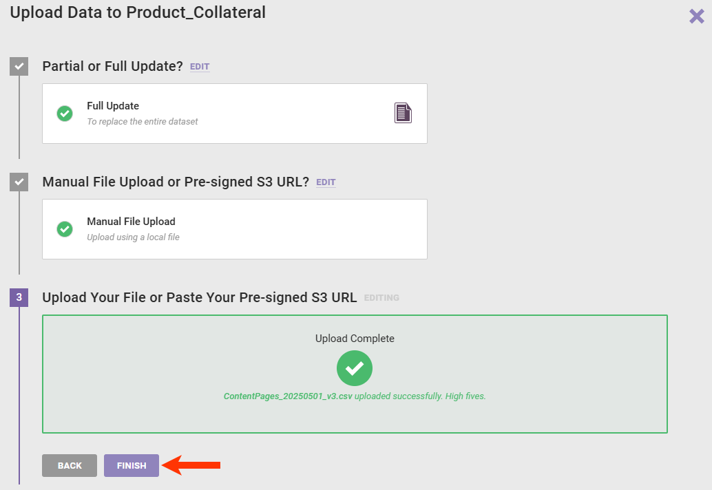
Task: Click the Manual File Upload or Pre-signed heading
Action: [x=176, y=182]
